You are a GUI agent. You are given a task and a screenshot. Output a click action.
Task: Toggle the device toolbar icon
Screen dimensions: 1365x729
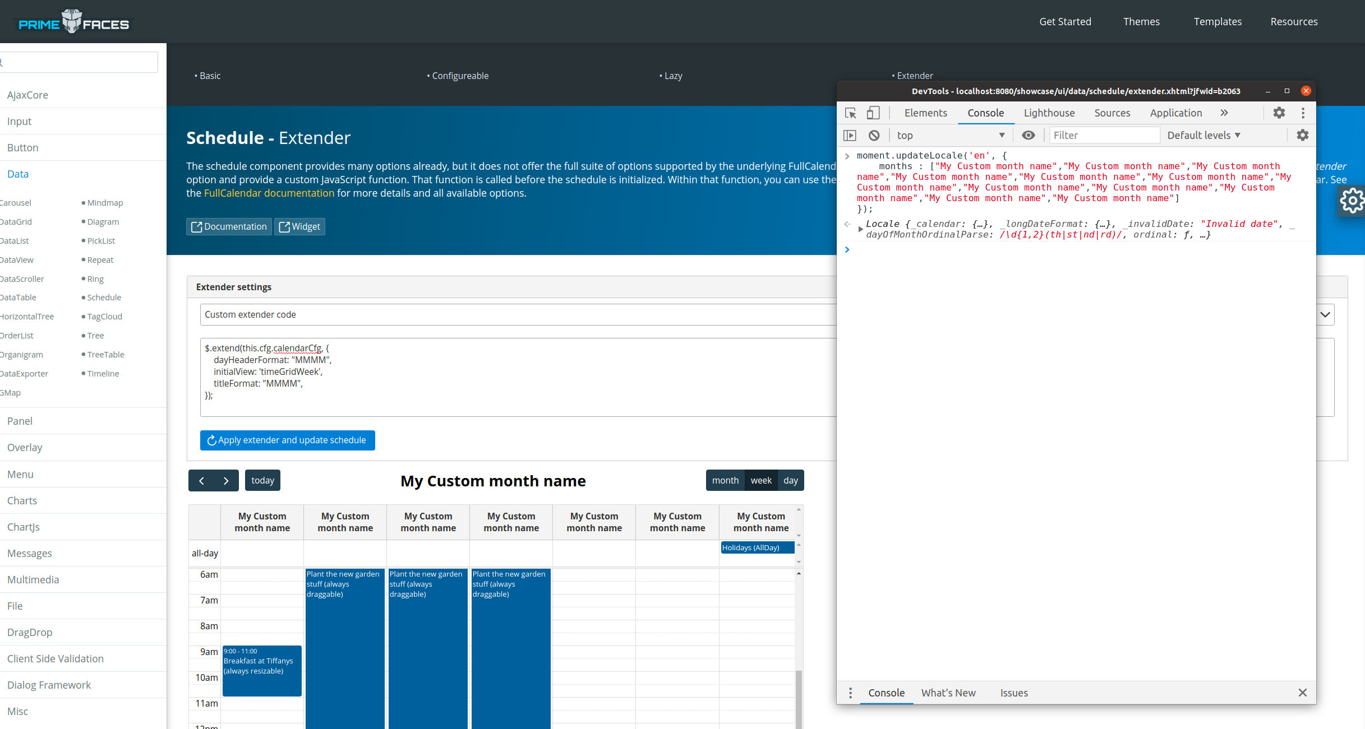pyautogui.click(x=873, y=113)
